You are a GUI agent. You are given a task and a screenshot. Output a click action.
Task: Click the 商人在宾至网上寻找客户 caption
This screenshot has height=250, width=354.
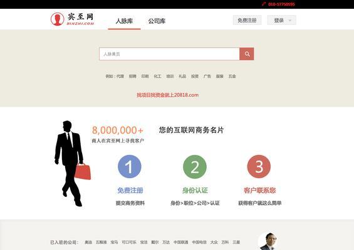118,141
